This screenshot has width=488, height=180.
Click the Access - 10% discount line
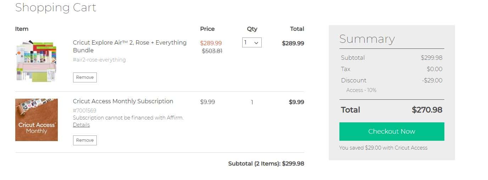coord(361,90)
